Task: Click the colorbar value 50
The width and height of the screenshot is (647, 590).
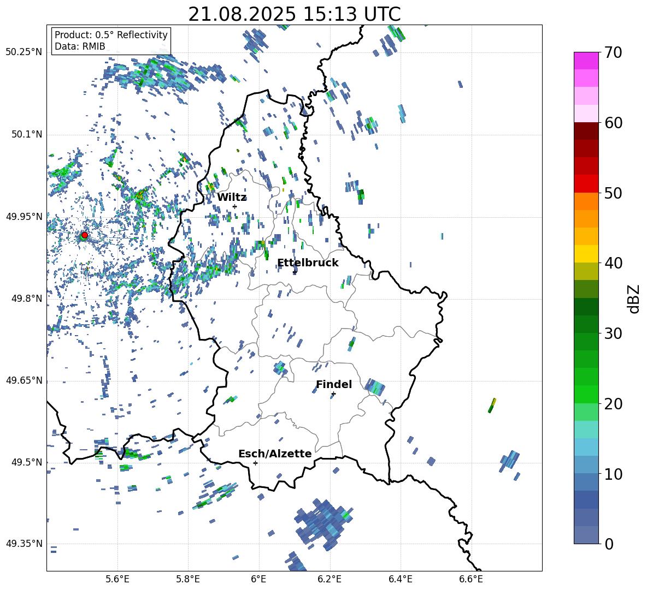Action: point(613,193)
